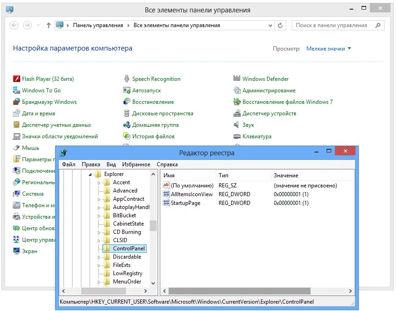Click the Брандмауэр Windows icon

click(17, 102)
